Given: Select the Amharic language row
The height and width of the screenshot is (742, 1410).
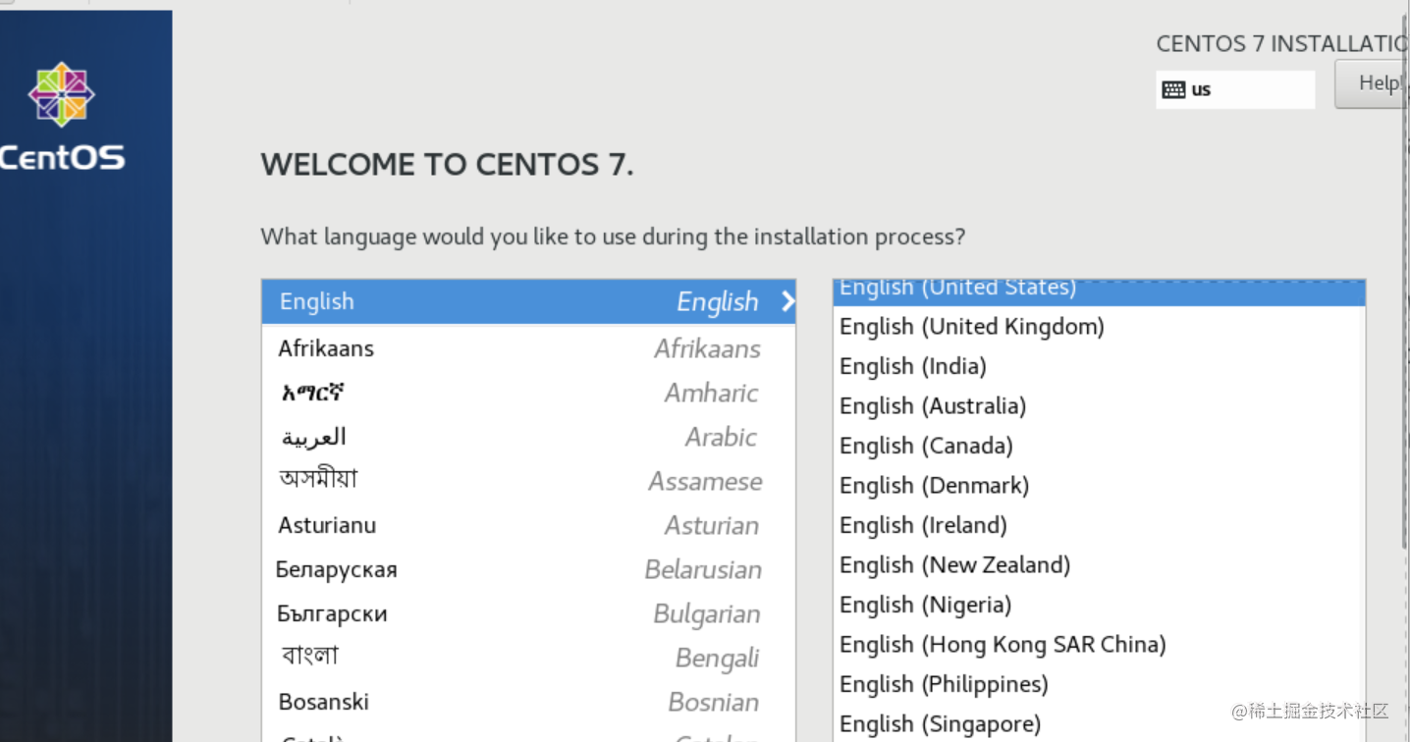Looking at the screenshot, I should 528,393.
